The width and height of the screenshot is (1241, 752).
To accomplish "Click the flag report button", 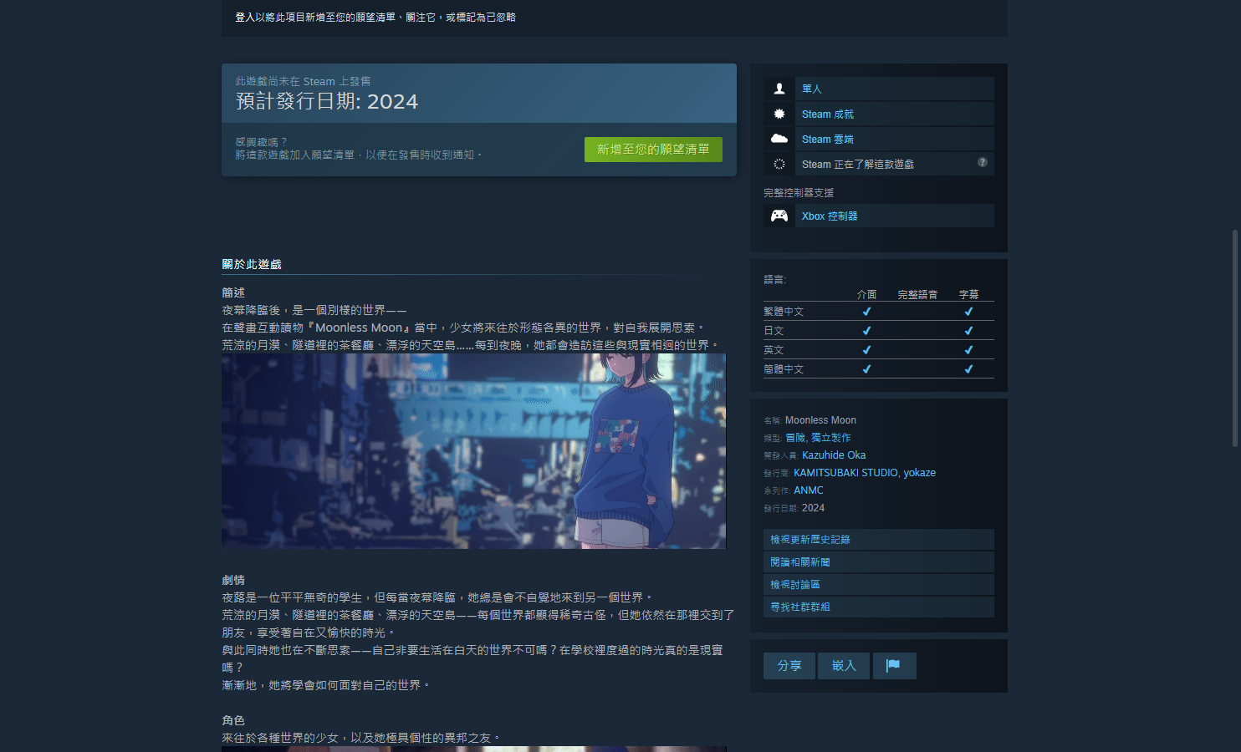I will point(894,666).
